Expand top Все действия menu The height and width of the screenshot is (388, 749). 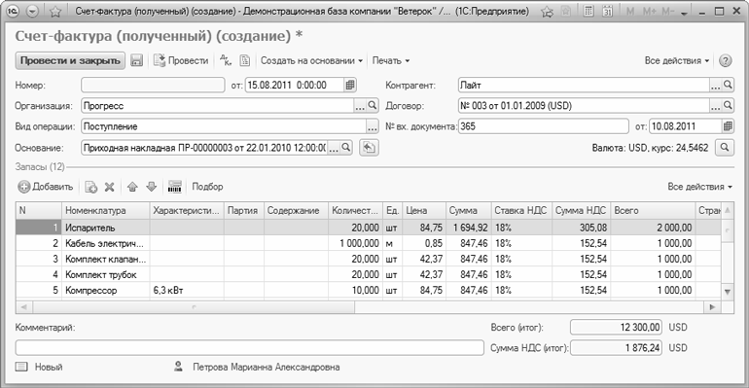(x=676, y=60)
